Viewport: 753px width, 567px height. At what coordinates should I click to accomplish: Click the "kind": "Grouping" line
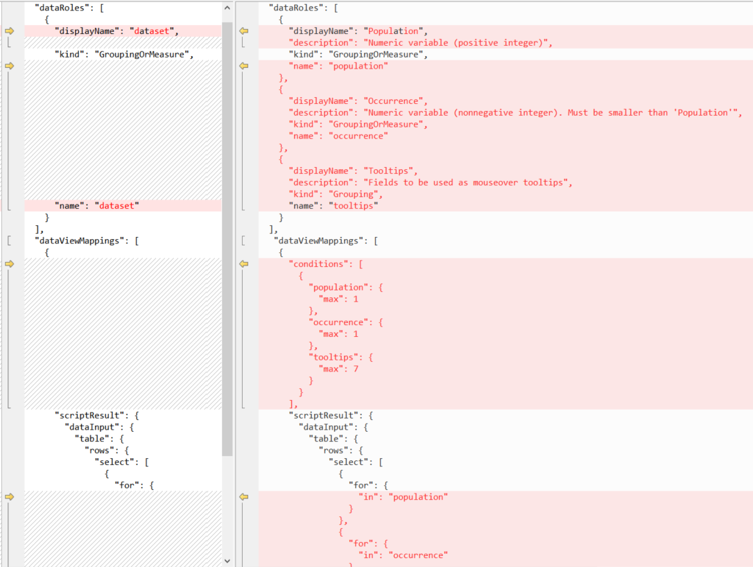tap(336, 195)
